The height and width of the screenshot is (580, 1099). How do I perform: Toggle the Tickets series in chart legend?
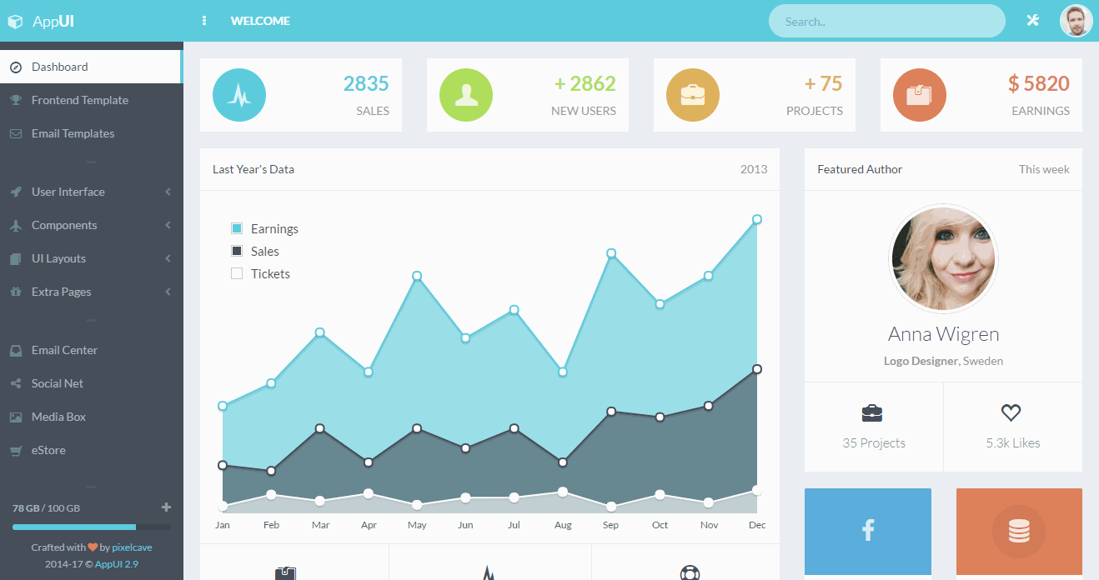(237, 273)
